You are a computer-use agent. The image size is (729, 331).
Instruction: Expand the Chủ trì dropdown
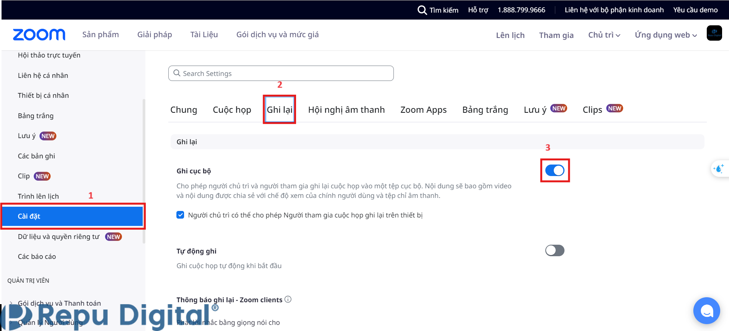[x=604, y=35]
